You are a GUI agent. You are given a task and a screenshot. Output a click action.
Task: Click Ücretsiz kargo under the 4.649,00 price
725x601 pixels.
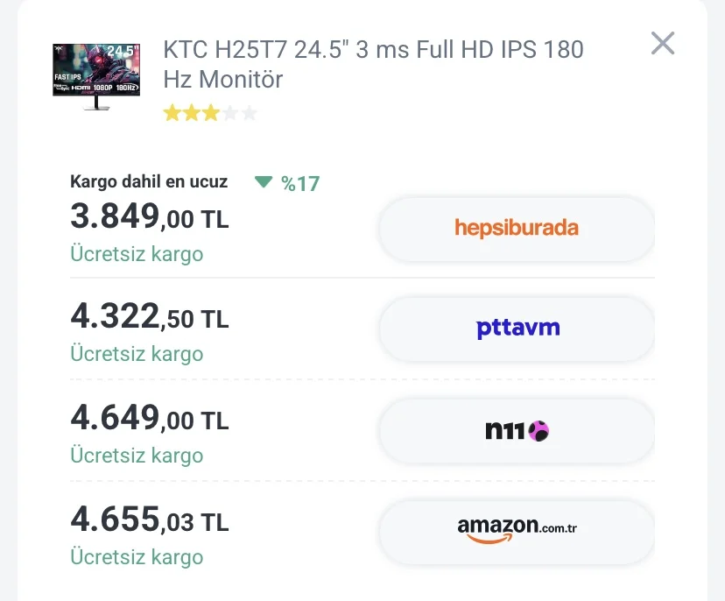137,456
